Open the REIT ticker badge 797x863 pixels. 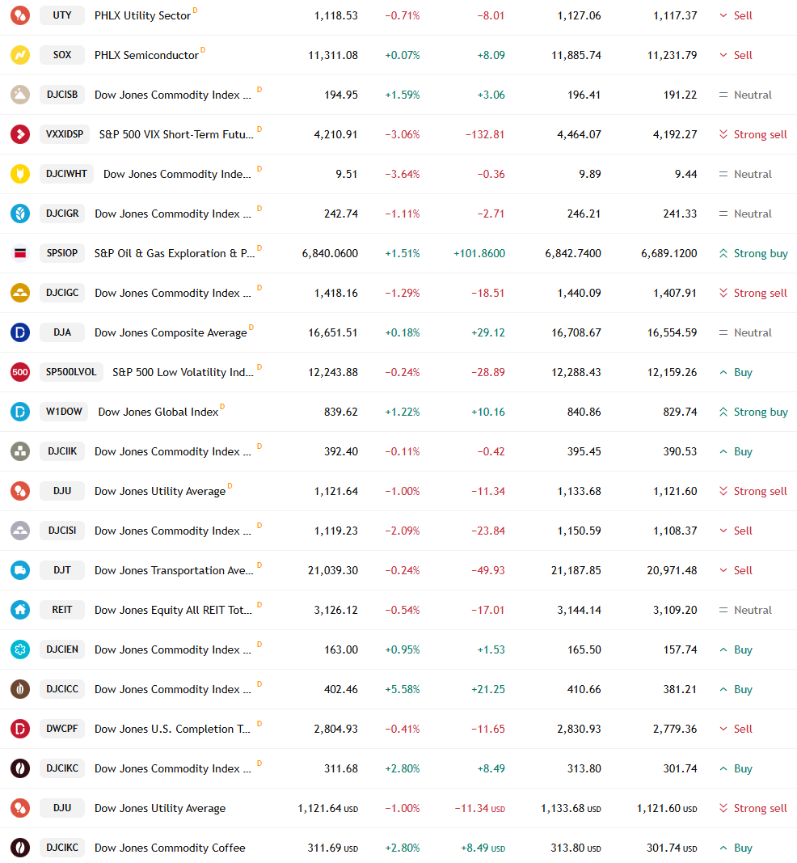pos(62,610)
